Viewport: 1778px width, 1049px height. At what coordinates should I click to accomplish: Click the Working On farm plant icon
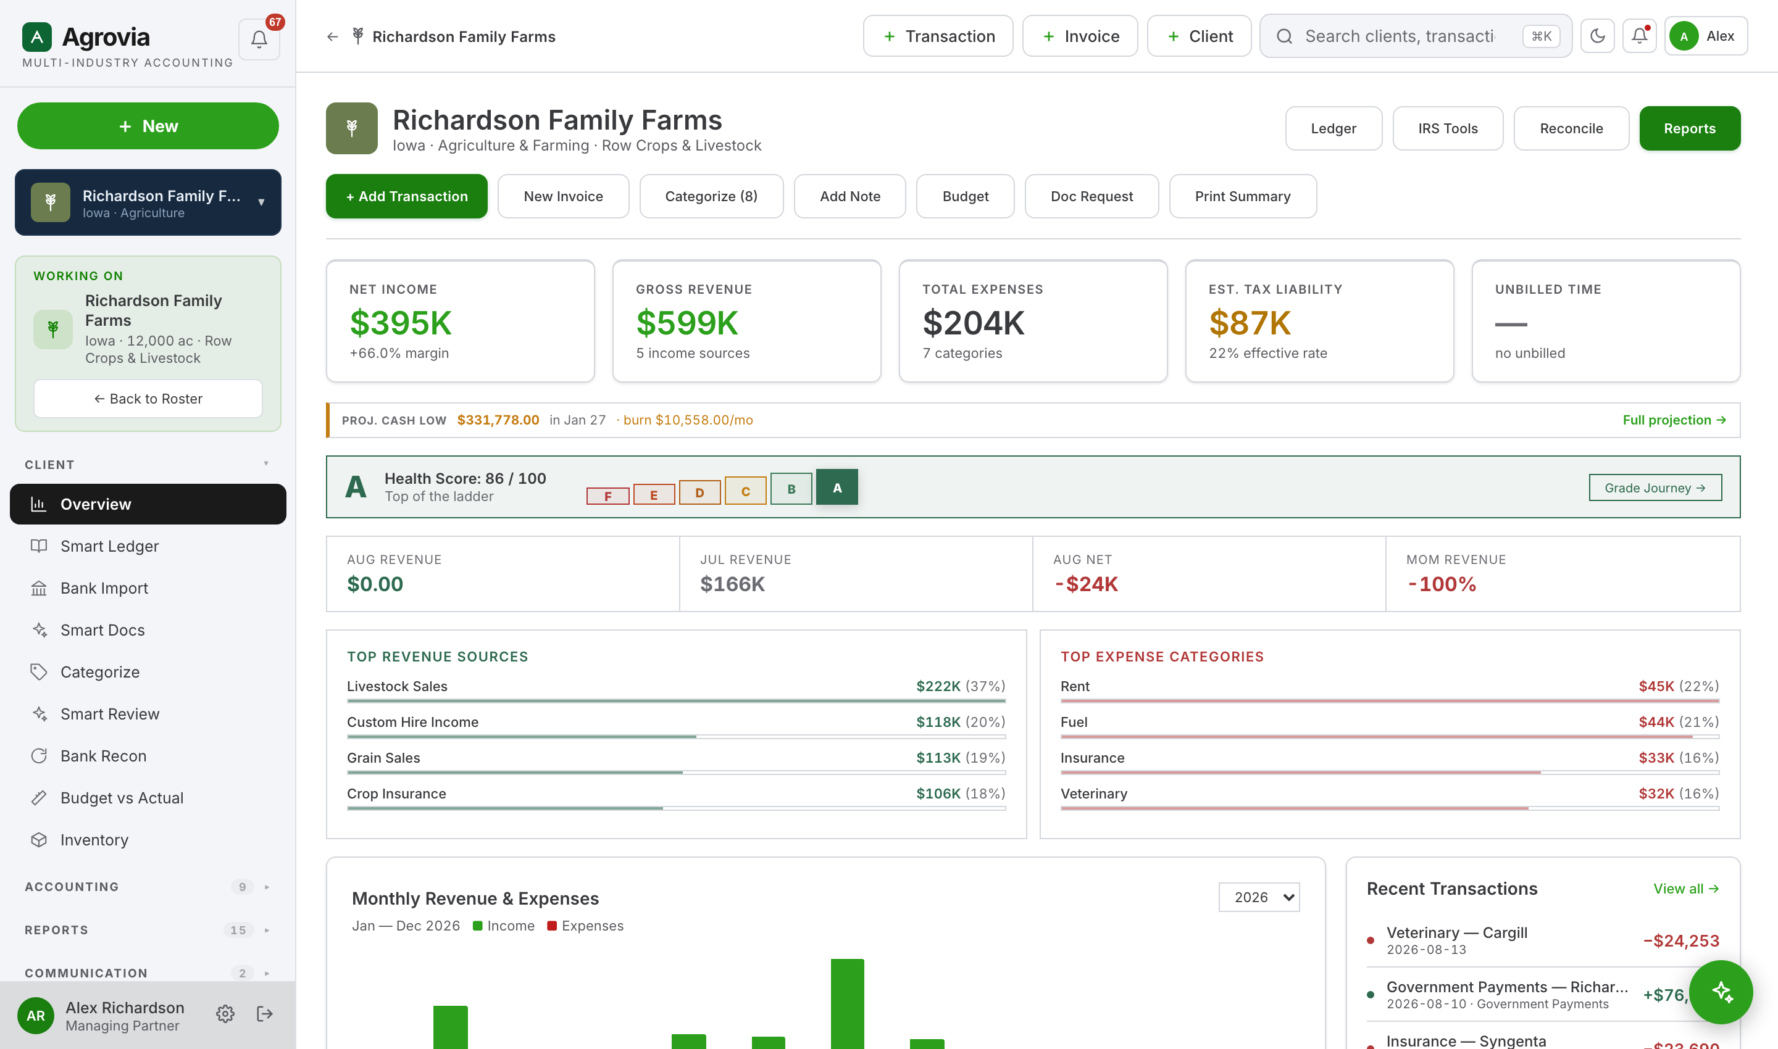(53, 330)
